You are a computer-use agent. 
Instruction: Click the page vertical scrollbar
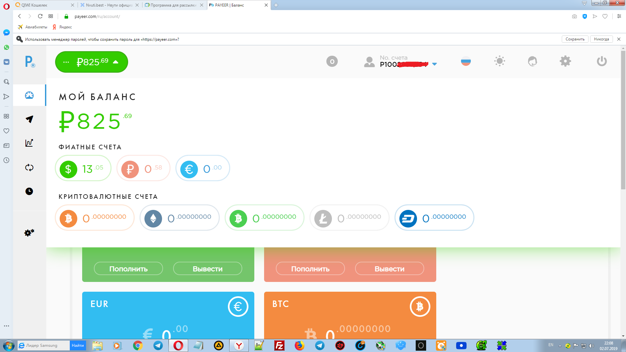pos(623,120)
